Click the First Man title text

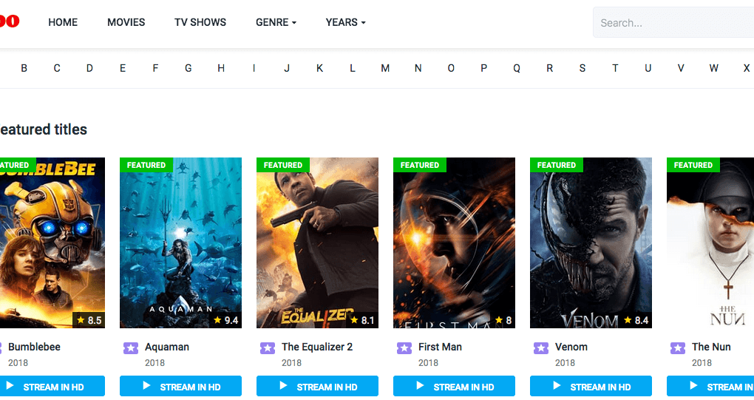(x=440, y=347)
